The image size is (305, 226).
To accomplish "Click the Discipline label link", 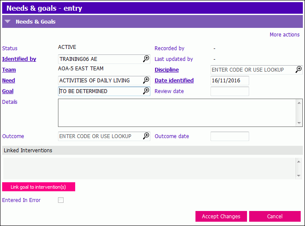I will point(167,70).
